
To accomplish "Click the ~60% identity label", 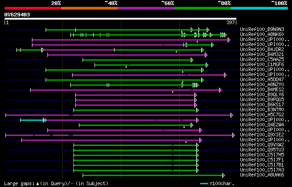I will click(167, 3).
